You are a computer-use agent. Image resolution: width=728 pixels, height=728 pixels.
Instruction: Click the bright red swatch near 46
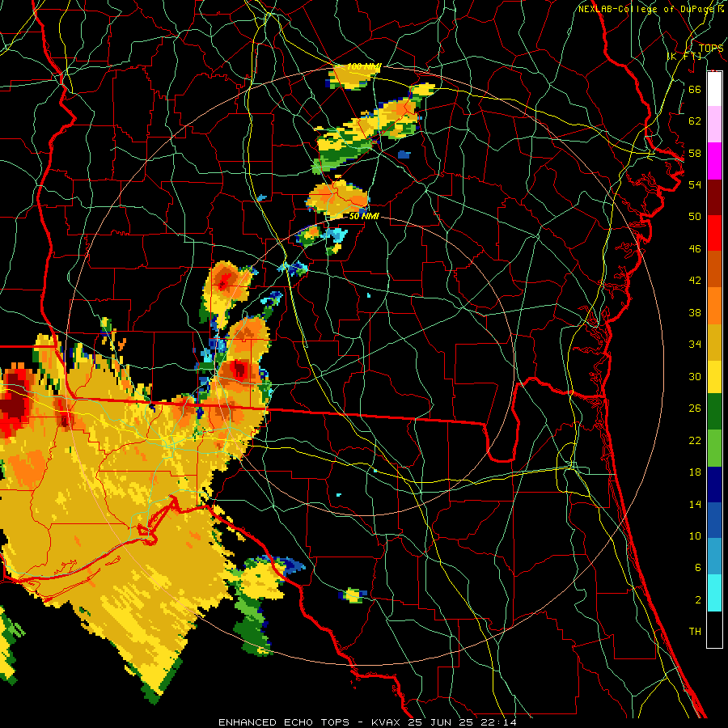pos(714,233)
